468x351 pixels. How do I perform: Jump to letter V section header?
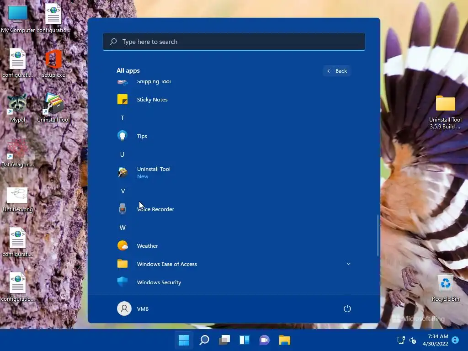(122, 191)
